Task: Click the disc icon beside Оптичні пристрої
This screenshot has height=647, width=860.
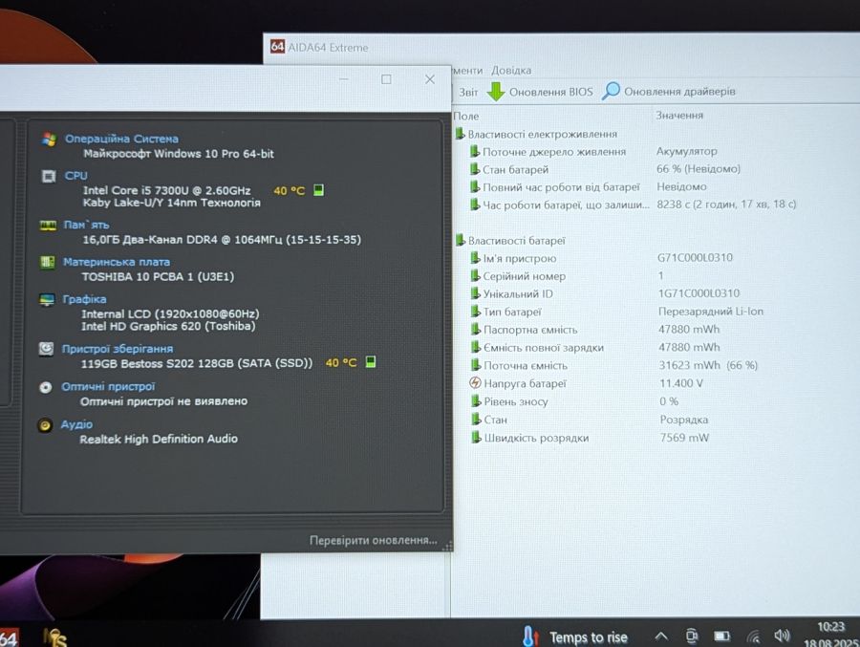Action: [x=46, y=387]
